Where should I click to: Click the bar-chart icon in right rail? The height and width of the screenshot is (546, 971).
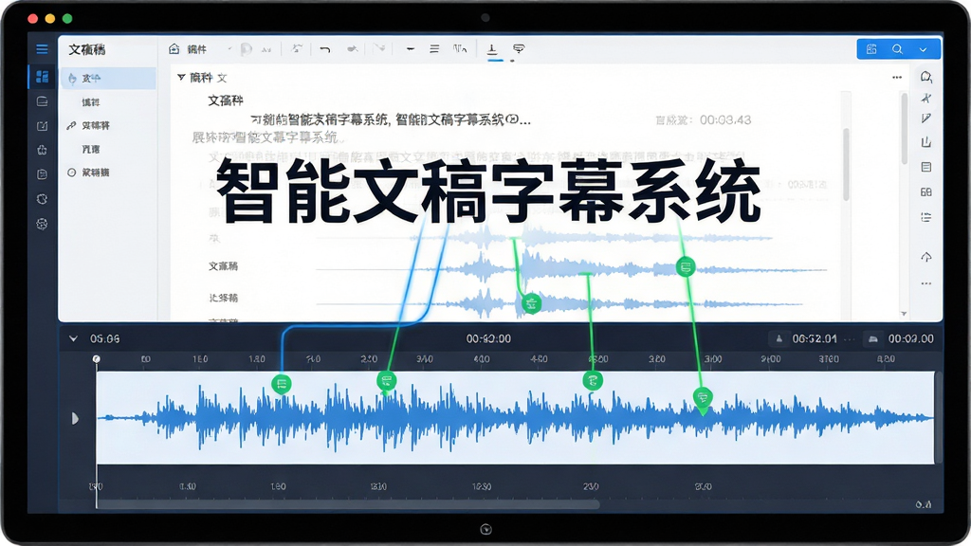click(x=926, y=142)
